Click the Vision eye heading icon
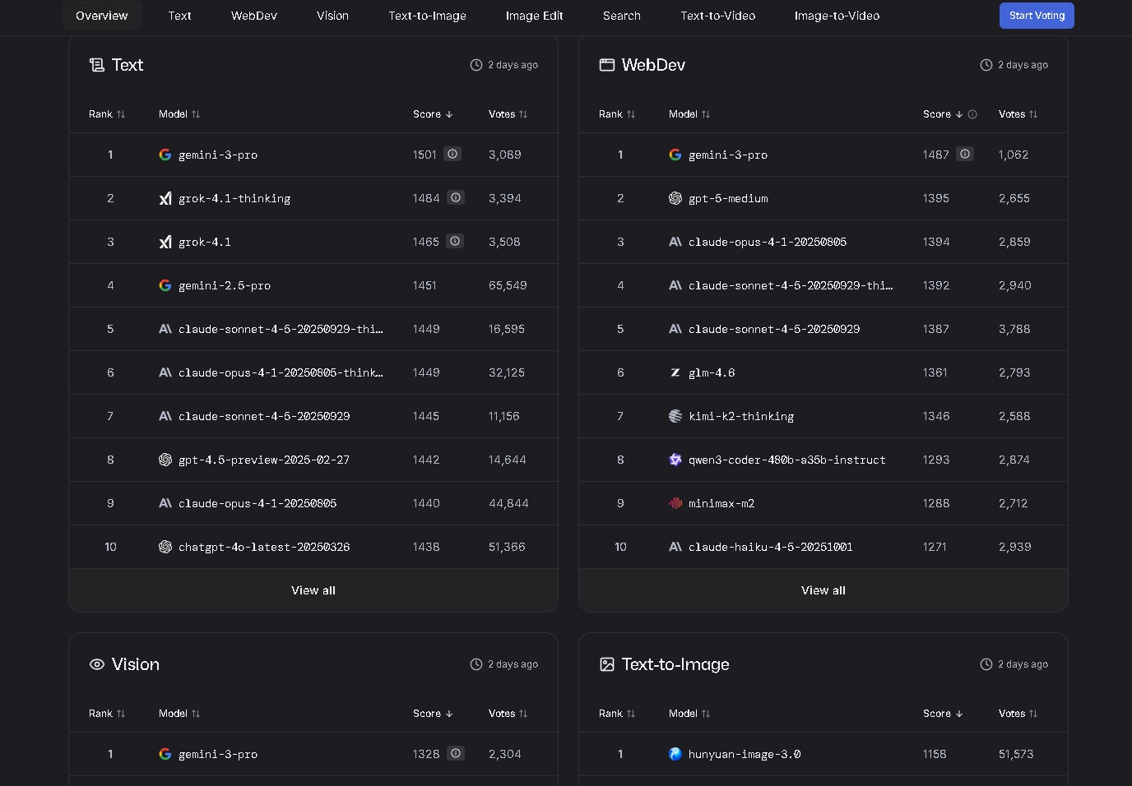This screenshot has height=786, width=1132. (x=97, y=664)
